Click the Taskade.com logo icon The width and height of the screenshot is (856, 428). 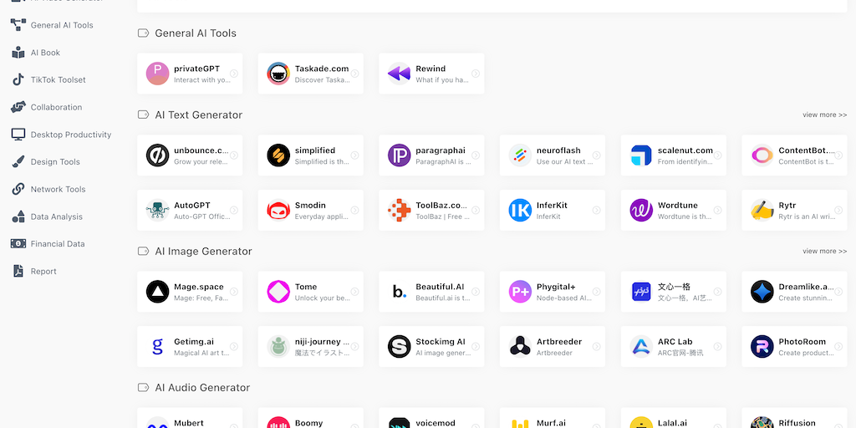(278, 74)
